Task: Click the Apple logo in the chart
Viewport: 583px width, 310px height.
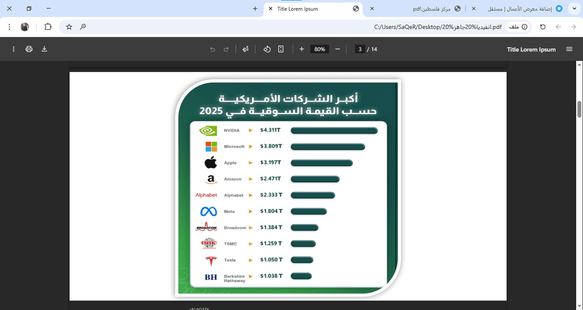Action: [x=211, y=162]
